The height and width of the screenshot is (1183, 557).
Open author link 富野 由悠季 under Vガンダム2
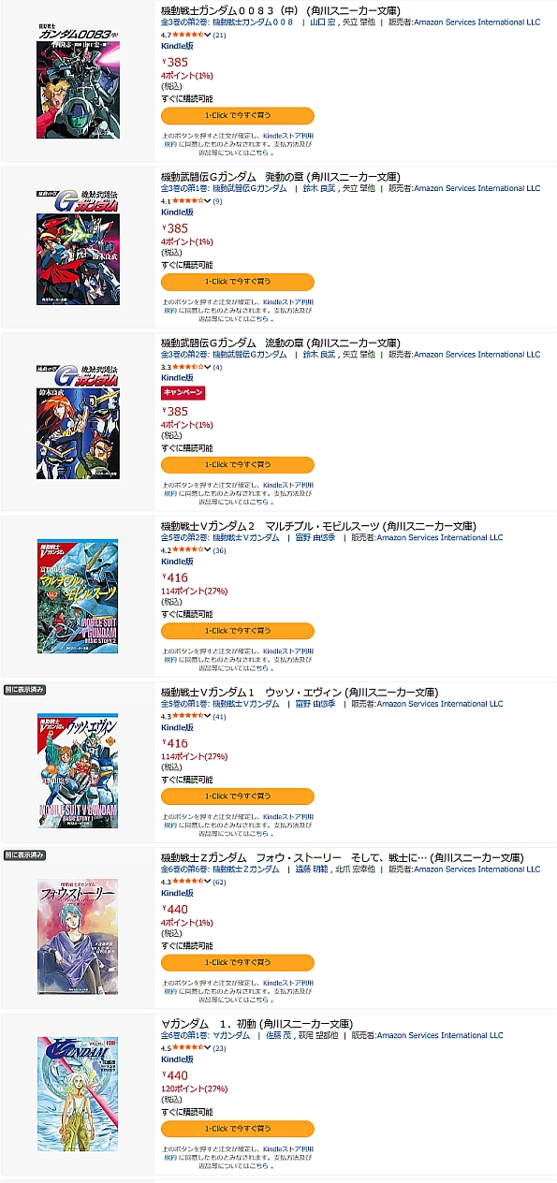[x=315, y=538]
